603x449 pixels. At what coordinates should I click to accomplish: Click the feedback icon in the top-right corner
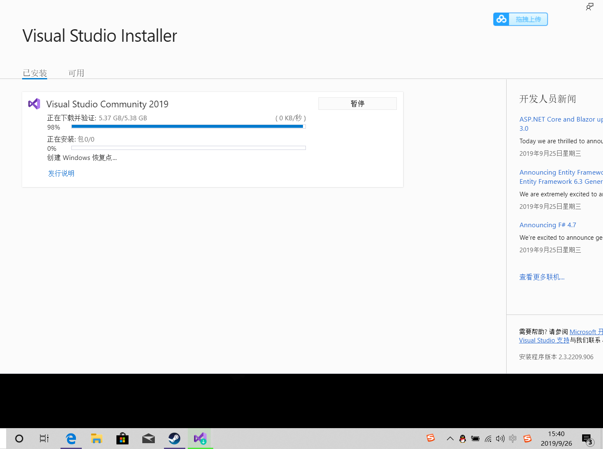pyautogui.click(x=589, y=7)
